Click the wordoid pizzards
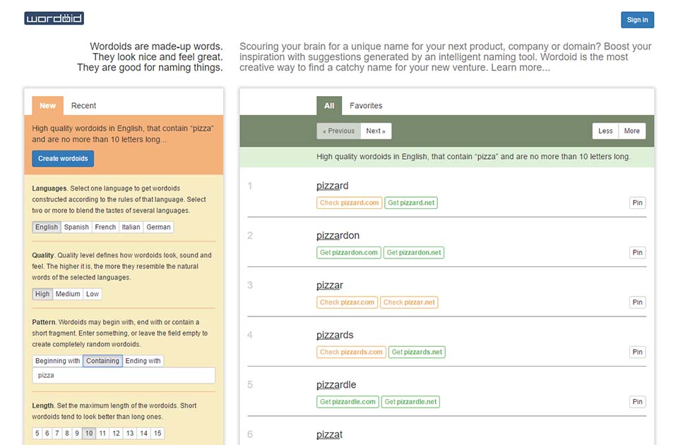678x445 pixels. click(335, 335)
